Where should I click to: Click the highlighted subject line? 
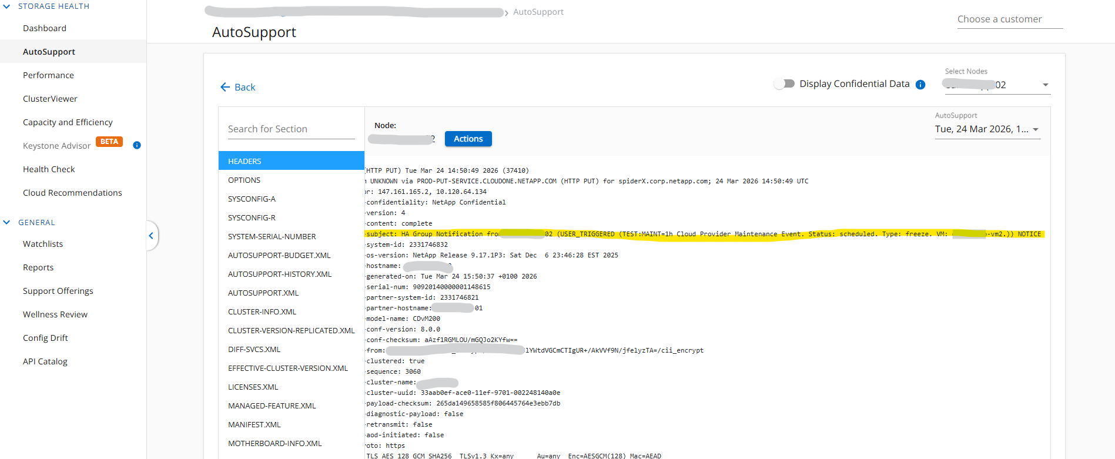coord(704,234)
